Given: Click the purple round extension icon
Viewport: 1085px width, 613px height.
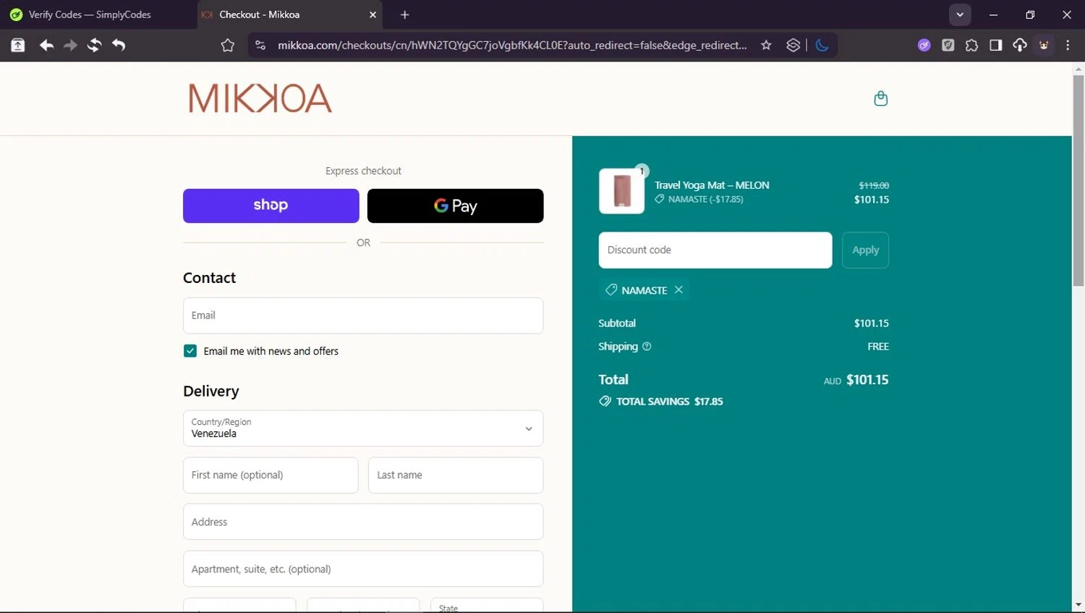Looking at the screenshot, I should (x=924, y=46).
